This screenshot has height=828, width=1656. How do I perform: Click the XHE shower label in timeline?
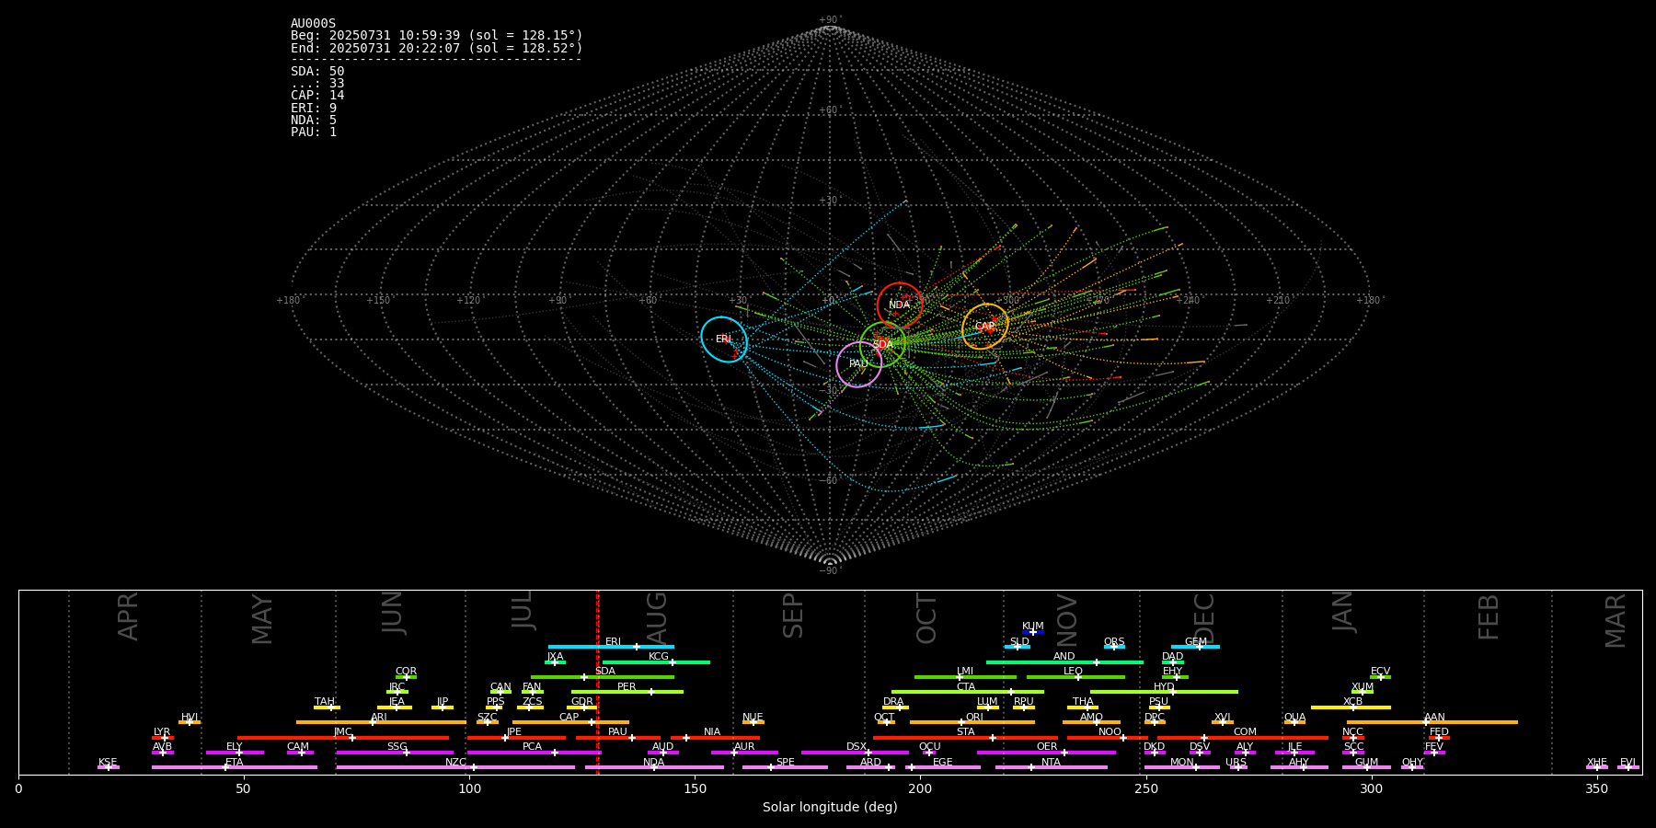(1596, 763)
